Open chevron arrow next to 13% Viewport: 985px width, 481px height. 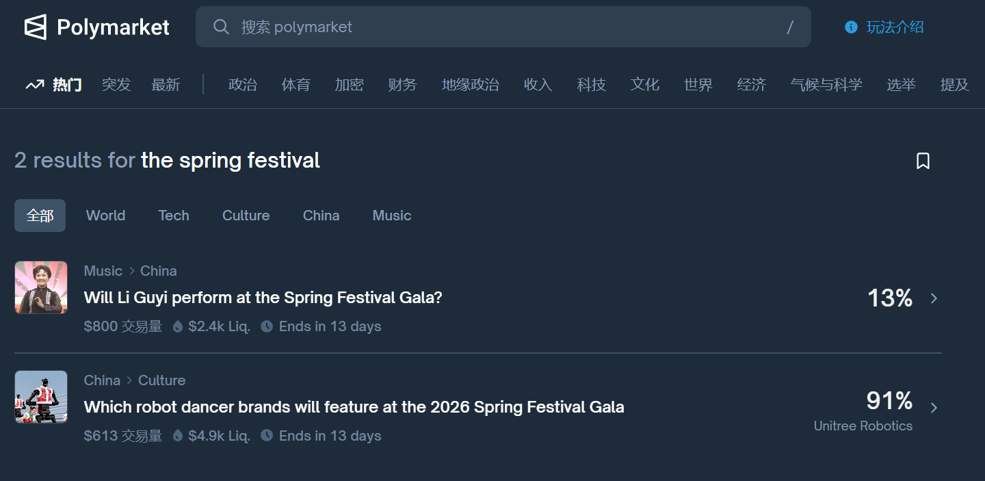[x=934, y=298]
